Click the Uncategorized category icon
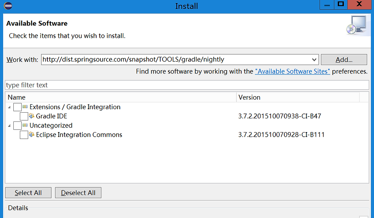374x218 pixels. click(25, 125)
